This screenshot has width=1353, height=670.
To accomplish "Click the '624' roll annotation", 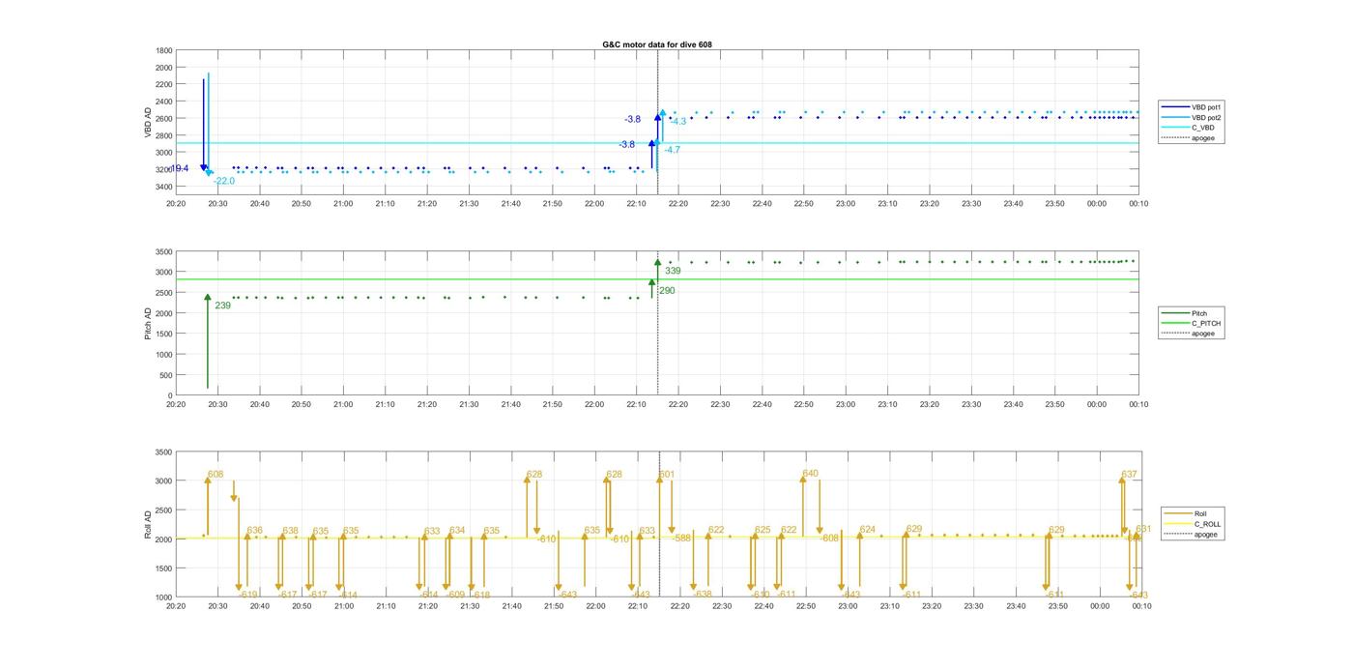I will 867,530.
